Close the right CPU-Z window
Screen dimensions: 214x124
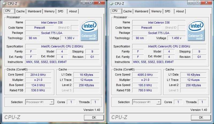click(207, 3)
